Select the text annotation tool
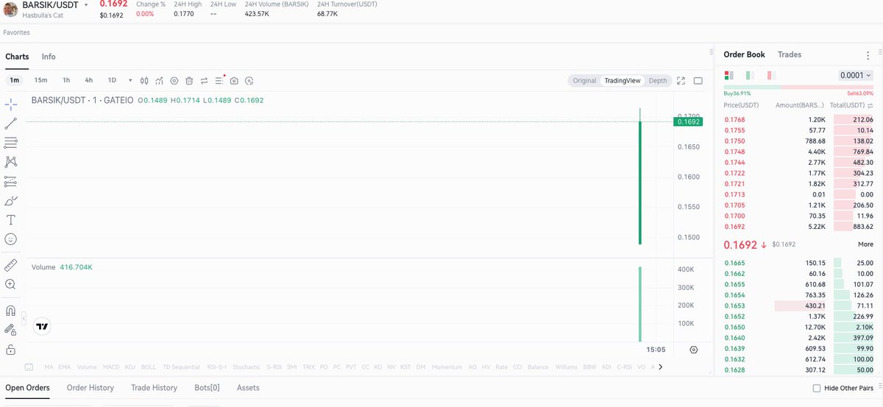 (x=11, y=219)
